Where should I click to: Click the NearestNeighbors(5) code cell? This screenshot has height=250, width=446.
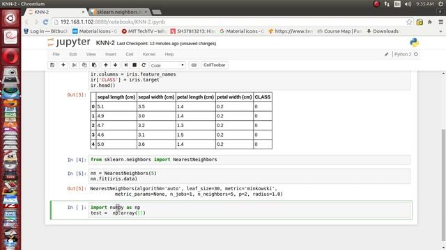(249, 176)
